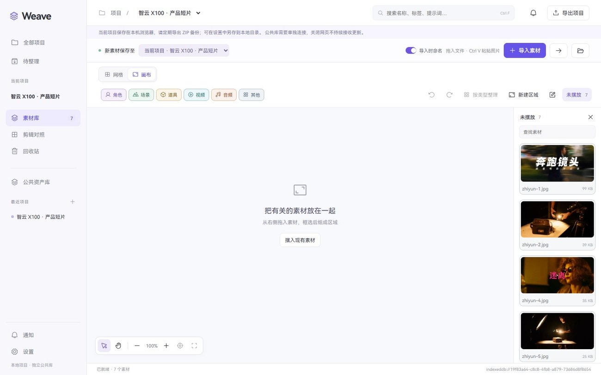Toggle the 角色 type filter

tap(114, 95)
